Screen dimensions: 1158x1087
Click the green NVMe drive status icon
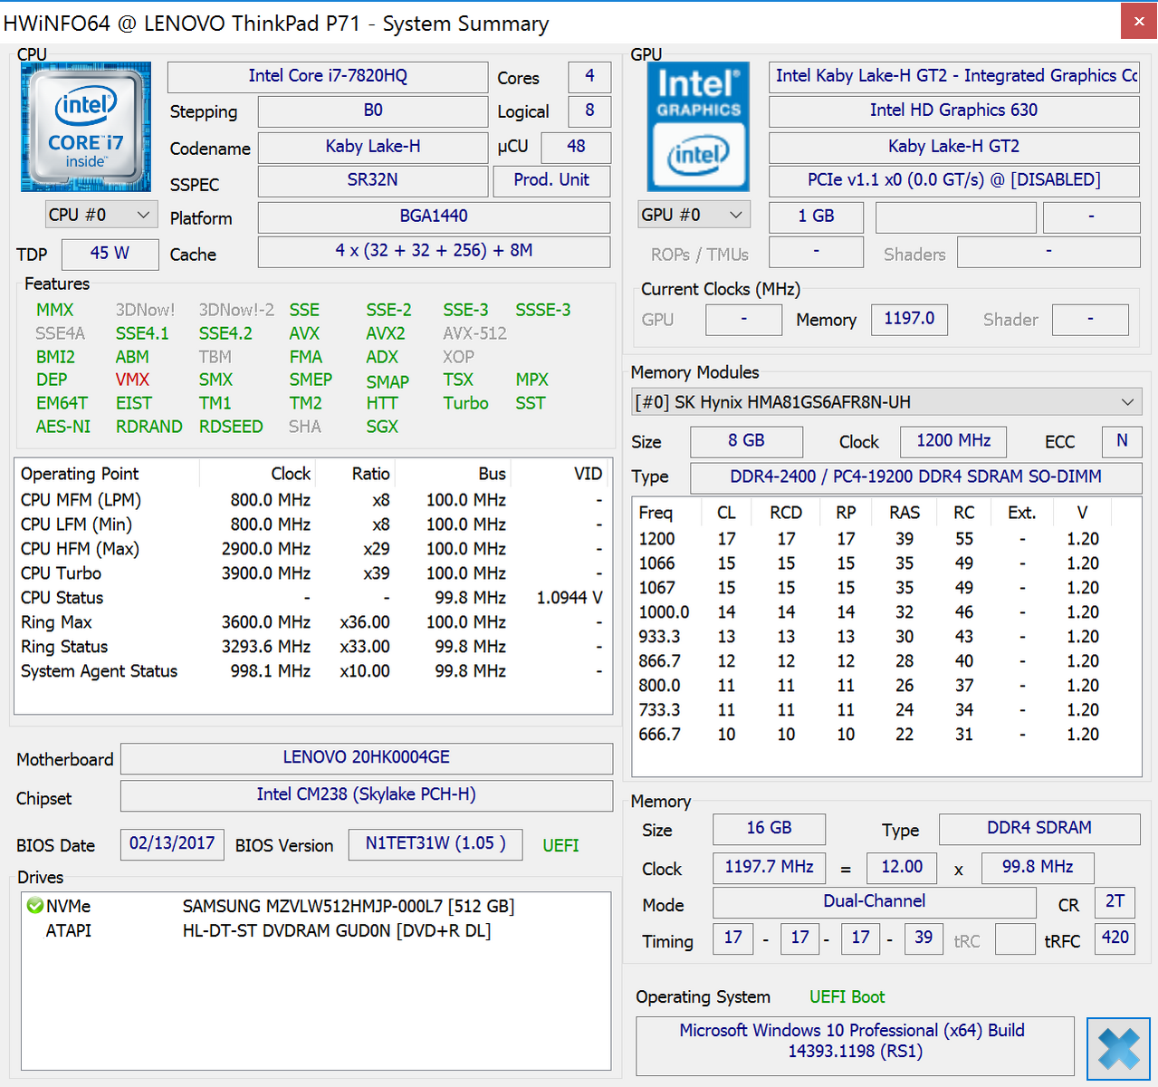[36, 906]
